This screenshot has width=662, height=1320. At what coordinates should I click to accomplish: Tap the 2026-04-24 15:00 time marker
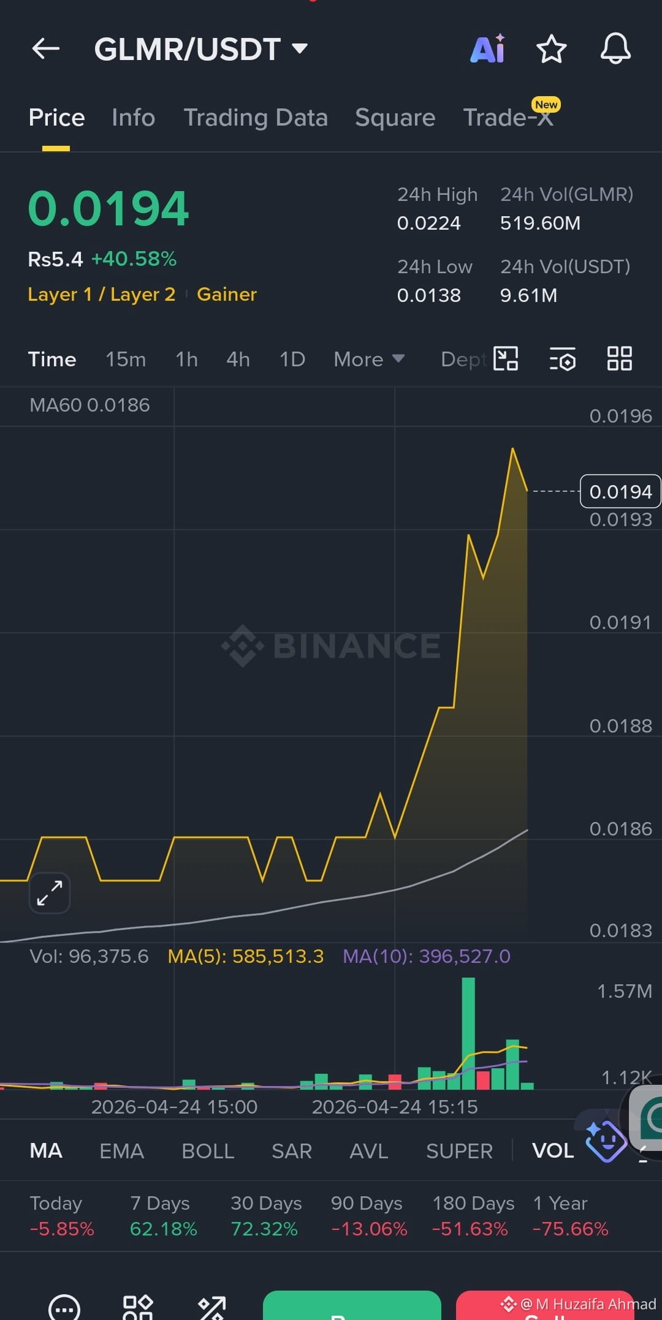coord(174,1107)
